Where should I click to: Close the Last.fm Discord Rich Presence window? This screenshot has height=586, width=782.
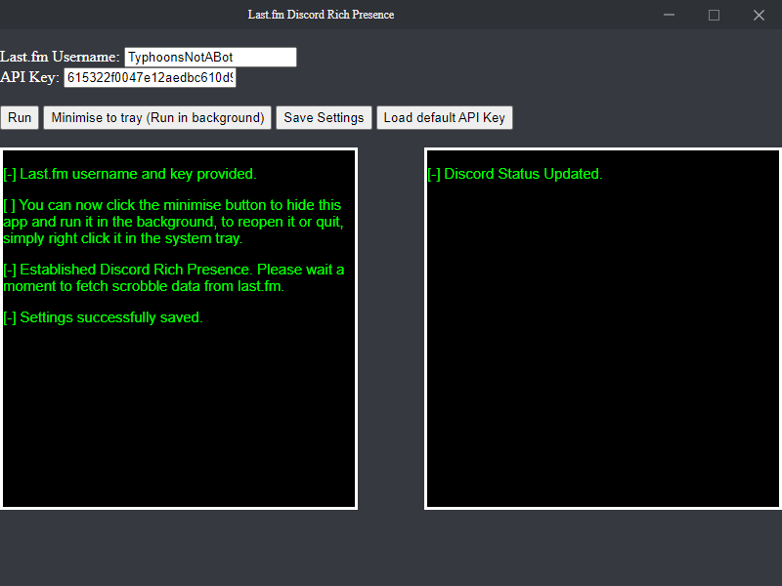tap(760, 15)
